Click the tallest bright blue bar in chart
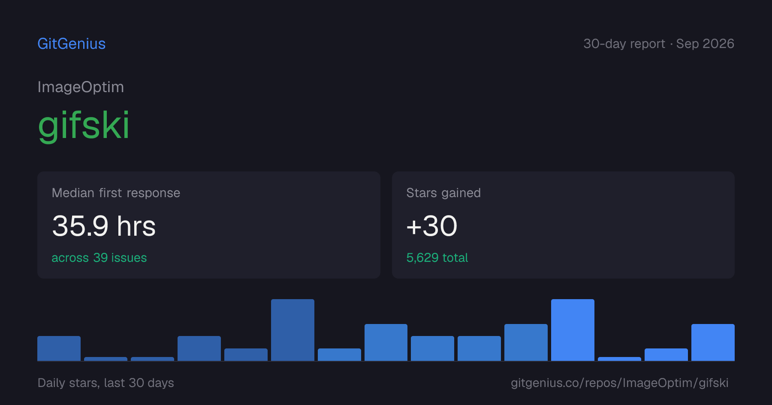This screenshot has width=772, height=405. tap(573, 330)
